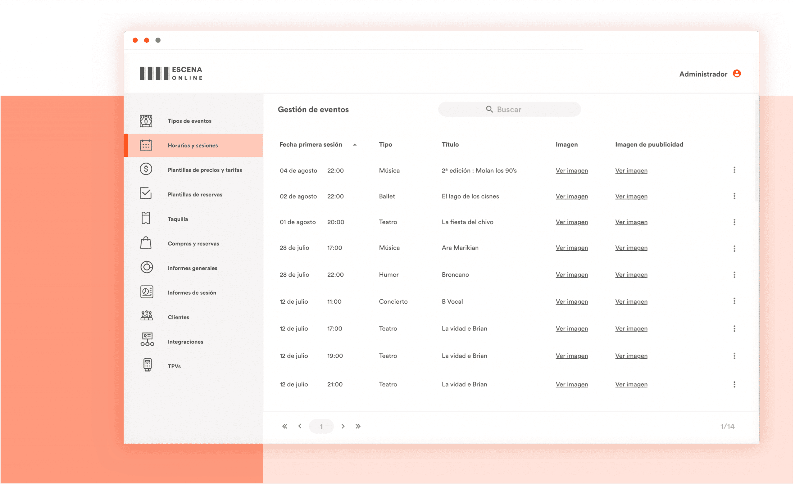This screenshot has width=795, height=484.
Task: Click the Taquilla ticket icon
Action: click(x=146, y=218)
